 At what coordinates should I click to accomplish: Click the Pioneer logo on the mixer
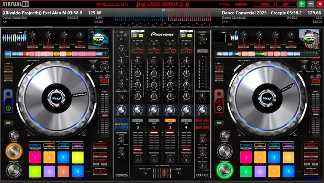point(162,34)
